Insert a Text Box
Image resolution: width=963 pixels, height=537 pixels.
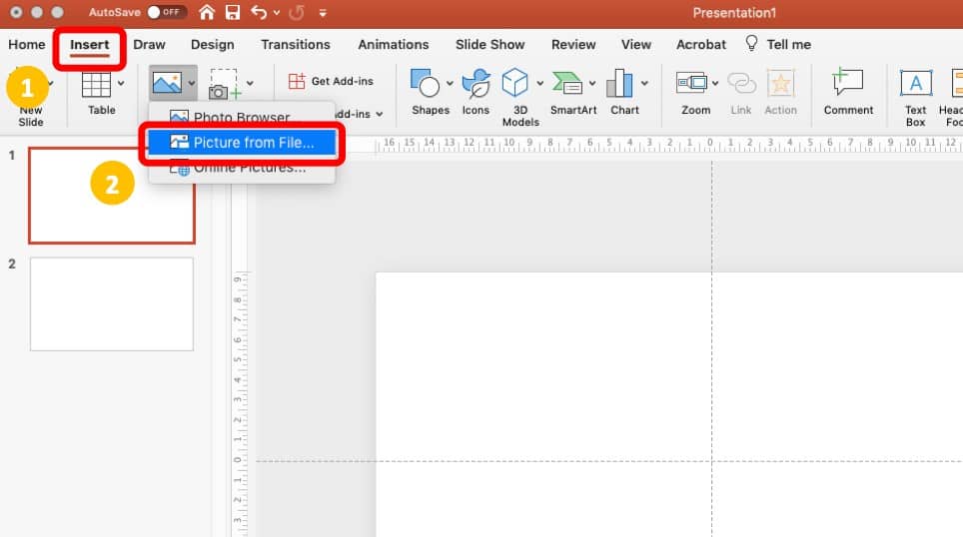915,98
